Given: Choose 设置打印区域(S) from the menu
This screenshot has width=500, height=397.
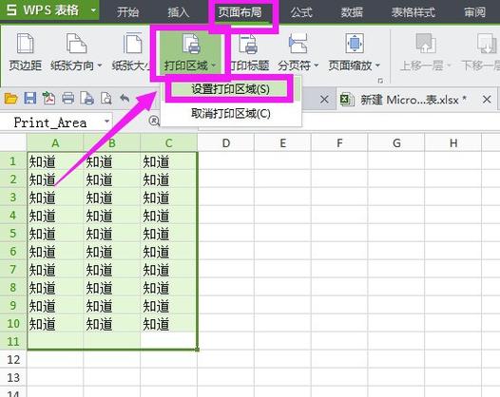Looking at the screenshot, I should click(x=230, y=89).
